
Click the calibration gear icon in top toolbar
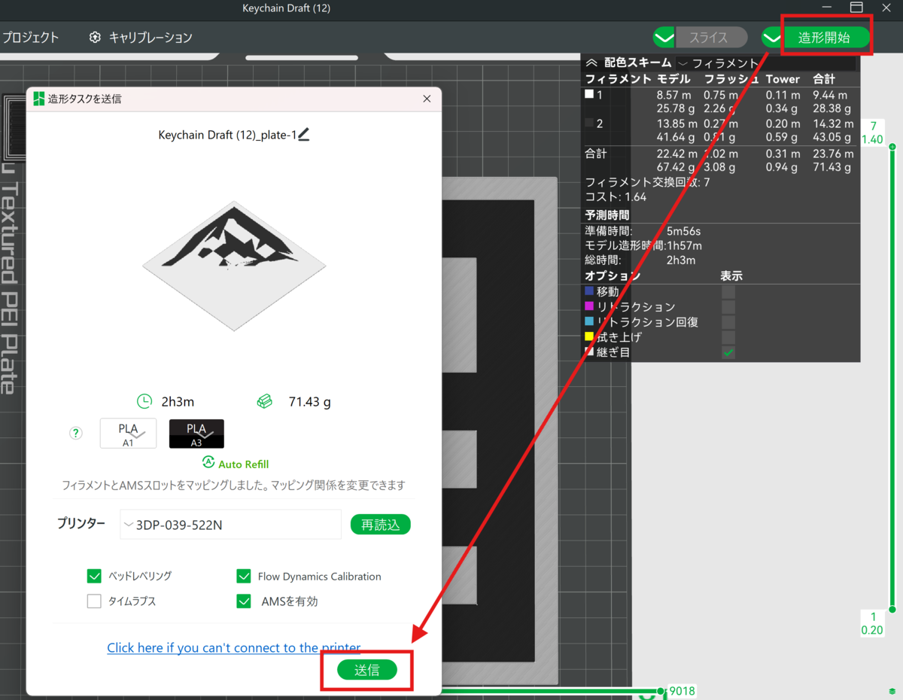(x=94, y=36)
